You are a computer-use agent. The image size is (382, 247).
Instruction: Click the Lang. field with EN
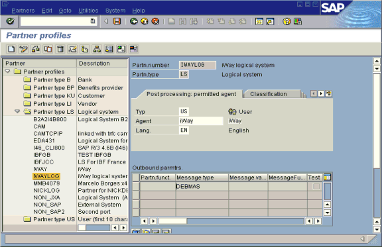tap(184, 130)
